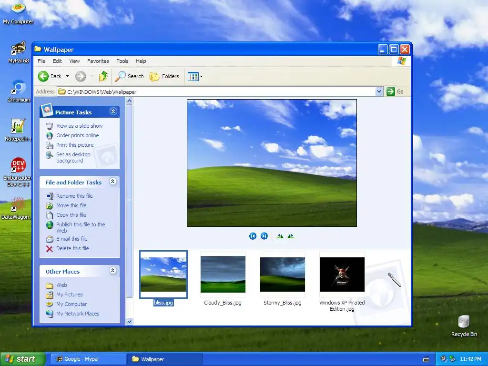Open the File menu
Viewport: 488px width, 366px height.
[41, 61]
